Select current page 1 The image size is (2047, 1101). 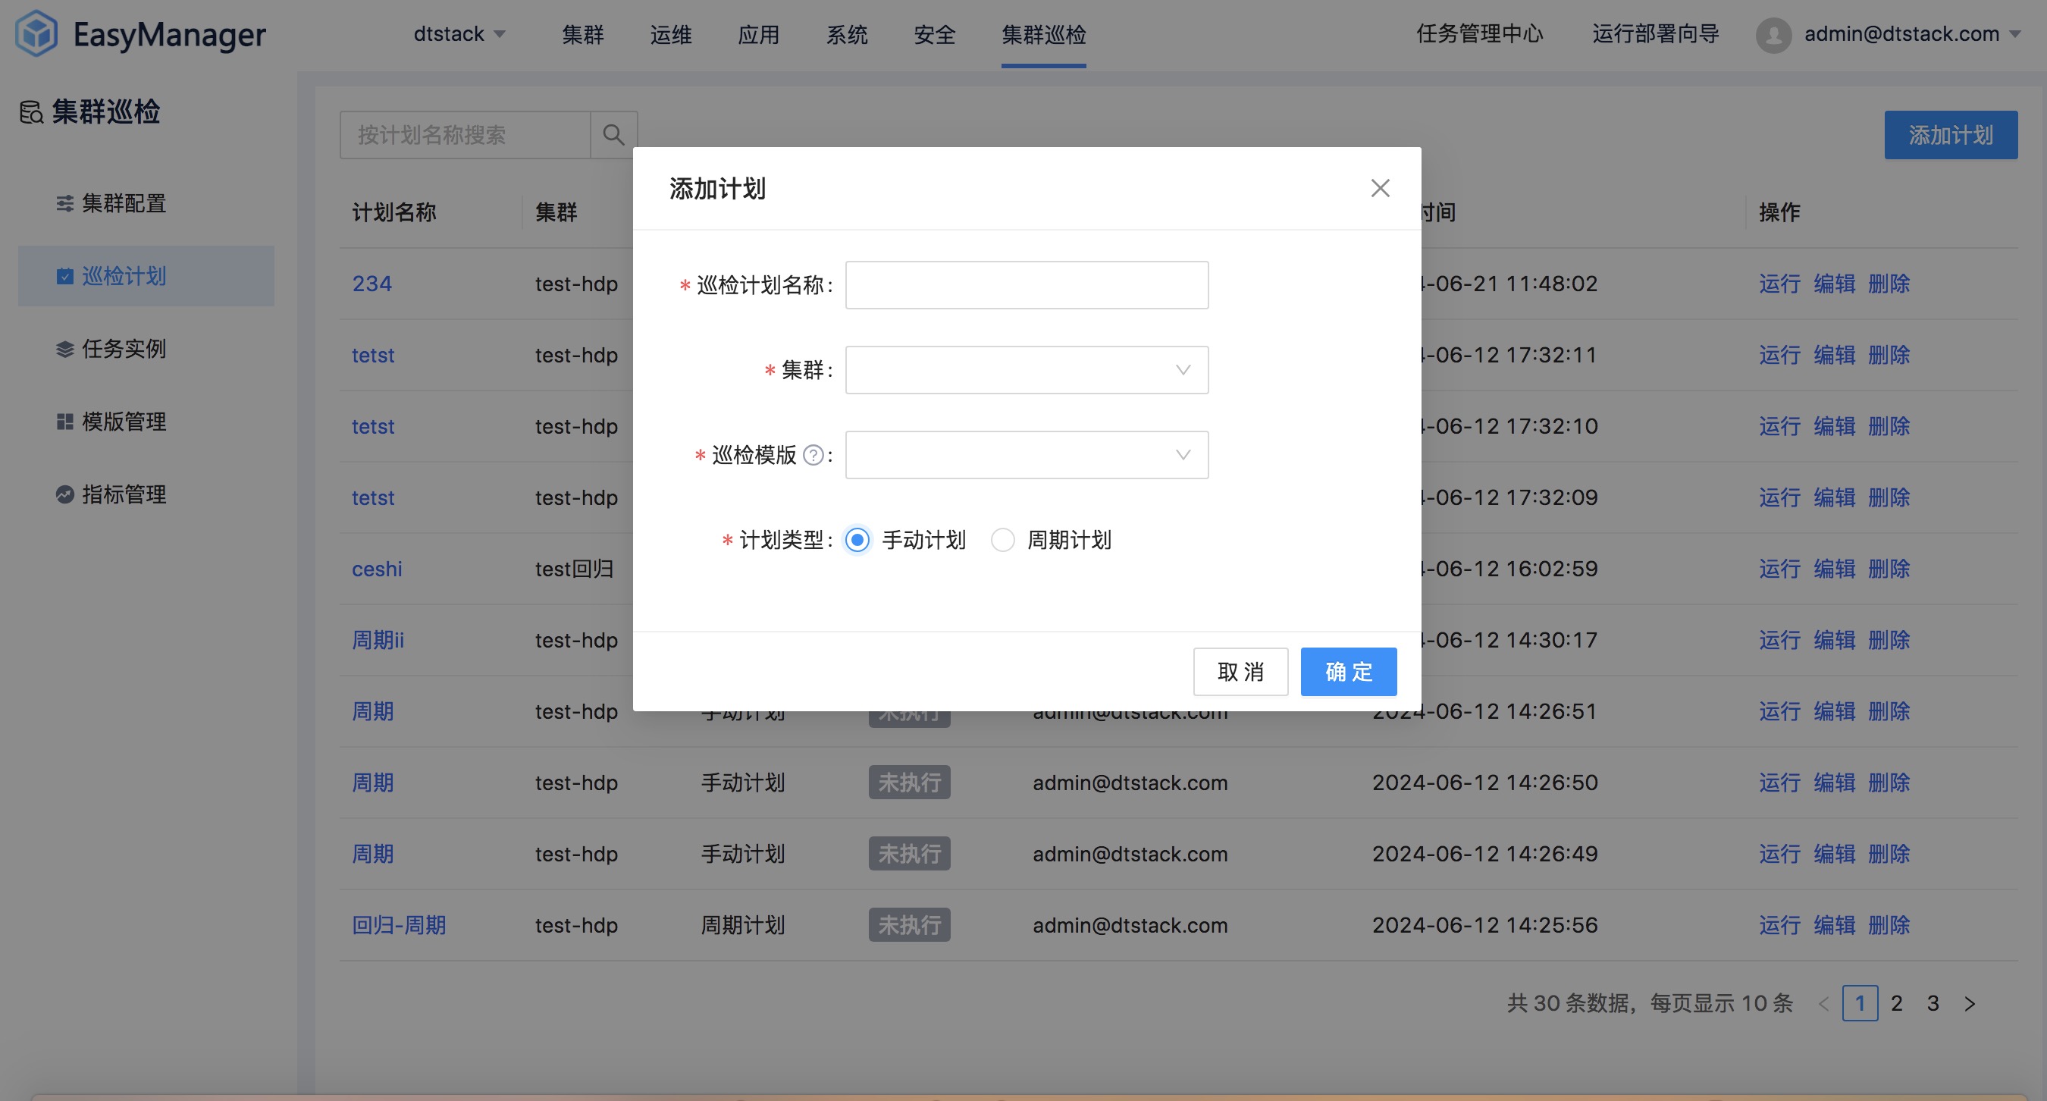[x=1860, y=1003]
